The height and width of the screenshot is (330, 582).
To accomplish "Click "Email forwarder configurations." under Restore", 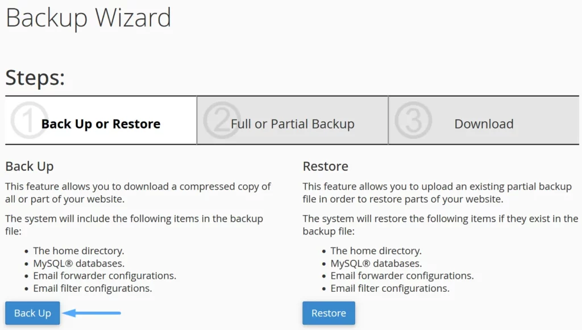I will [402, 275].
